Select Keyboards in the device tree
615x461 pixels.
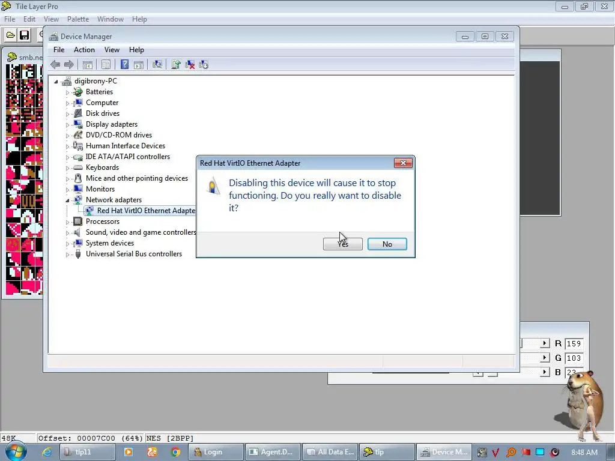[x=102, y=167]
